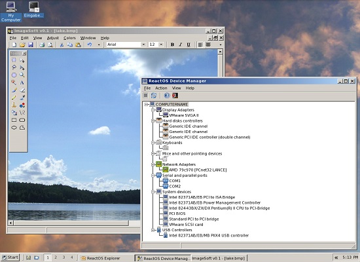The image size is (360, 262).
Task: Expand the system tray chevron
Action: tap(336, 257)
